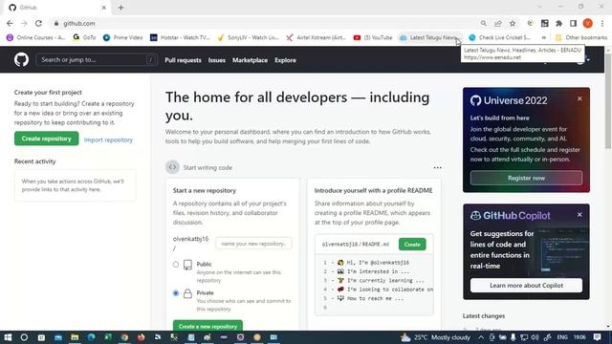Show more bookmarks with the chevron overflow
This screenshot has width=612, height=344.
tap(544, 37)
